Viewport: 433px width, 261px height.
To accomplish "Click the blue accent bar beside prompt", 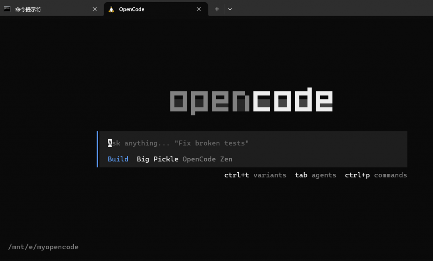I will pyautogui.click(x=98, y=149).
